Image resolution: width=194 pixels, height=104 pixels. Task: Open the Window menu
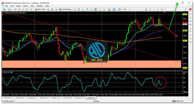(x=40, y=6)
